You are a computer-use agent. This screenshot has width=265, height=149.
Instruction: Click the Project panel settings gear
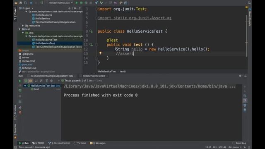pos(75,8)
